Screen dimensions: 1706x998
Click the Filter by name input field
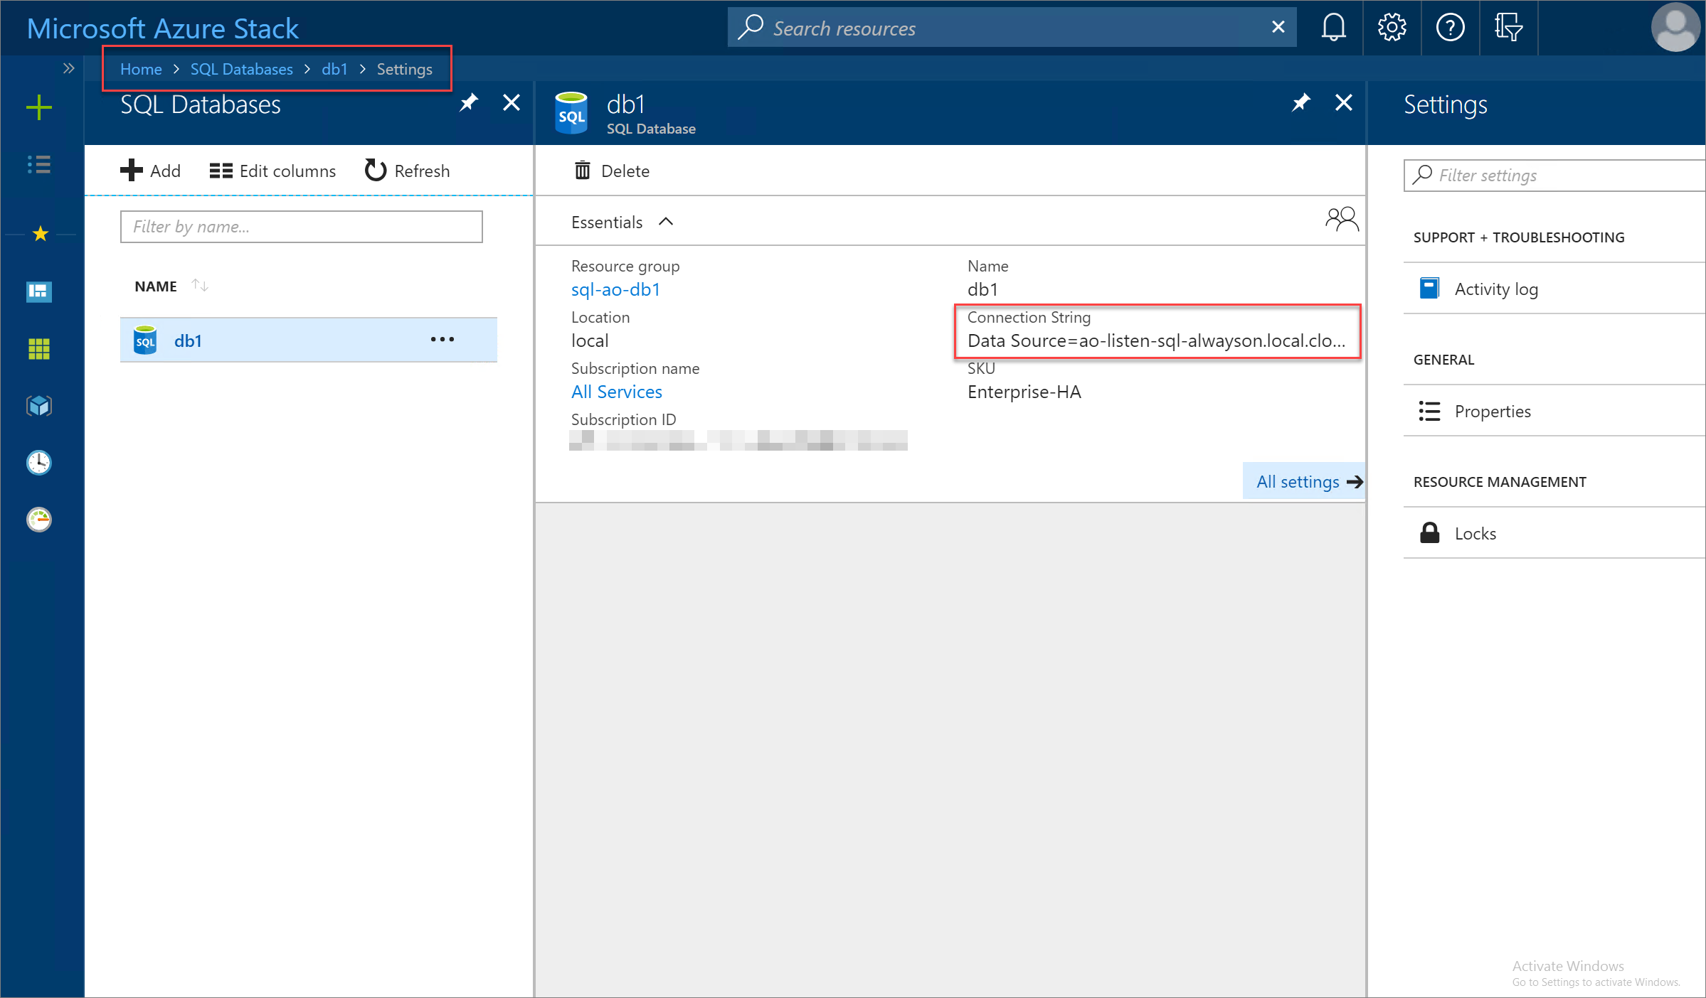tap(301, 226)
